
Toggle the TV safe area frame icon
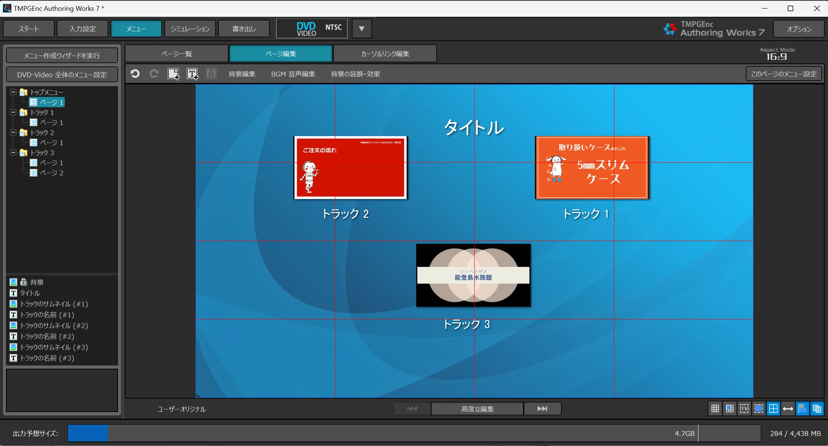tap(744, 409)
